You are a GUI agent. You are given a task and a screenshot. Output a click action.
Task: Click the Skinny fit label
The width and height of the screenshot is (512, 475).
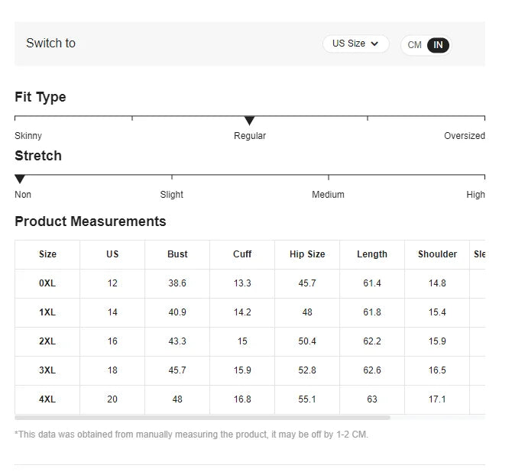pyautogui.click(x=28, y=136)
